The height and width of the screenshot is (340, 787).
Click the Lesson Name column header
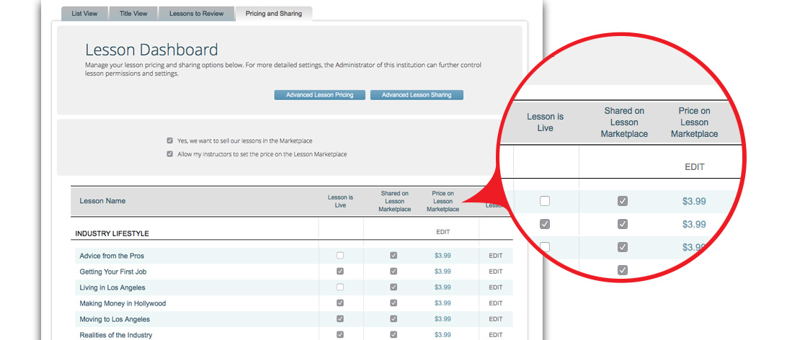pos(102,201)
